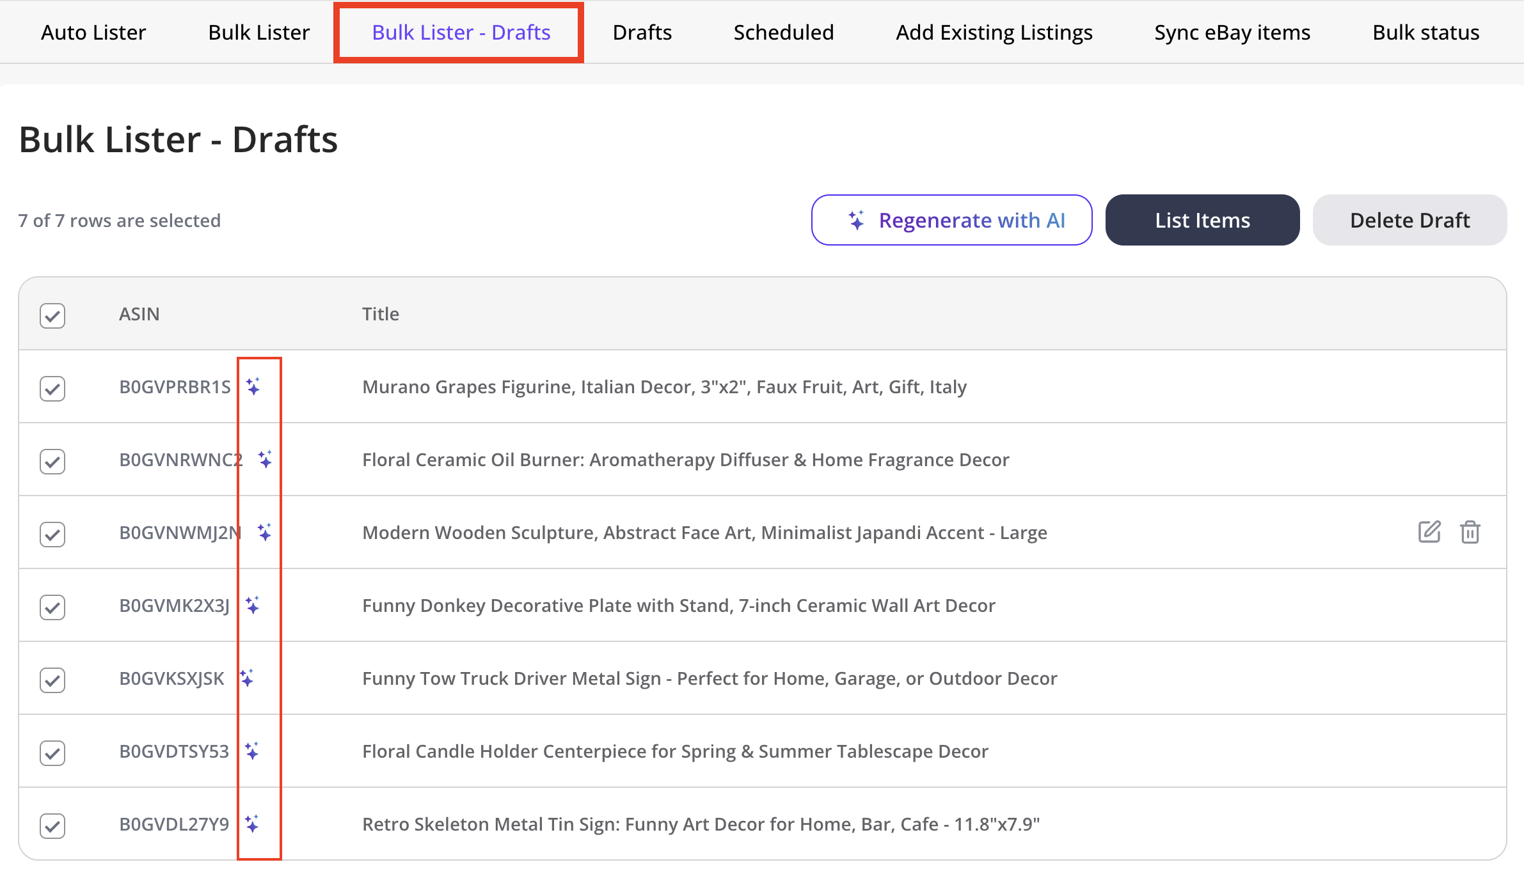
Task: Click the AI sparkle icon next to B0GVNWMJ2N
Action: [x=266, y=532]
